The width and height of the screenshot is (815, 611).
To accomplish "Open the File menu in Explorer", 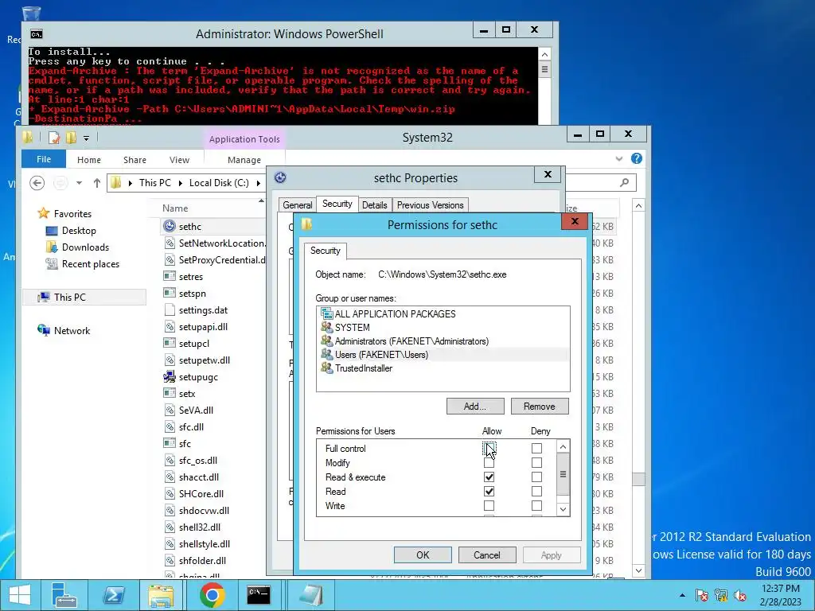I will tap(44, 159).
